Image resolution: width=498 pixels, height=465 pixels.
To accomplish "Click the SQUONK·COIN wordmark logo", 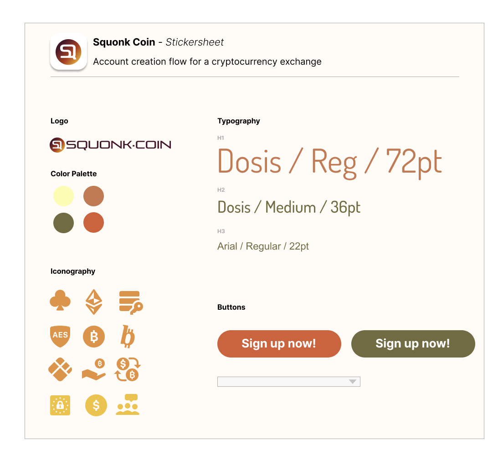I will coord(111,145).
